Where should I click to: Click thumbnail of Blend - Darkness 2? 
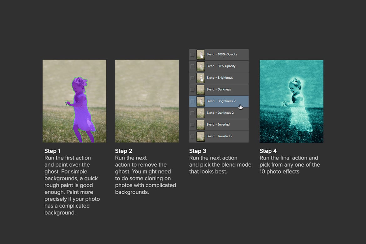click(201, 113)
